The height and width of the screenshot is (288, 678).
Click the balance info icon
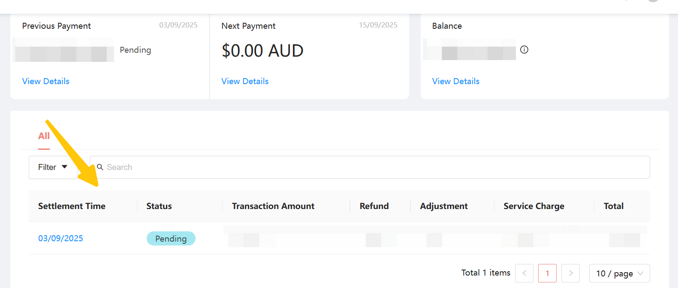coord(524,50)
